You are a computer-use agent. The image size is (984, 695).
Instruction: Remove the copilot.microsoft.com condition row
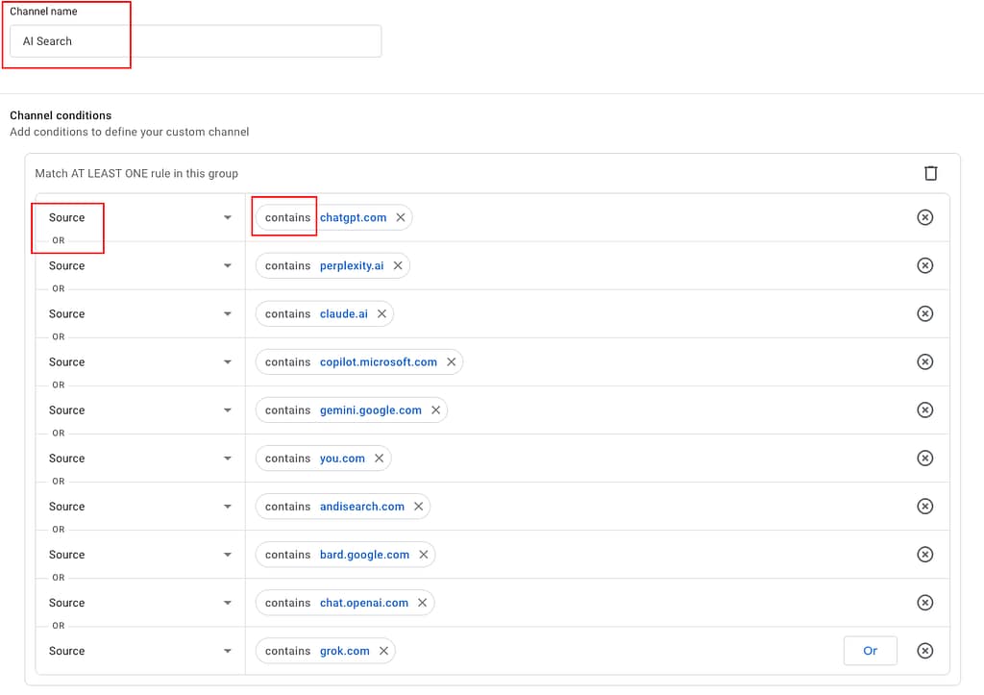point(924,361)
